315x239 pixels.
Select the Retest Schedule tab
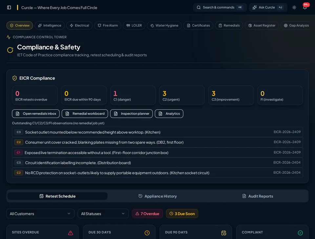[57, 196]
